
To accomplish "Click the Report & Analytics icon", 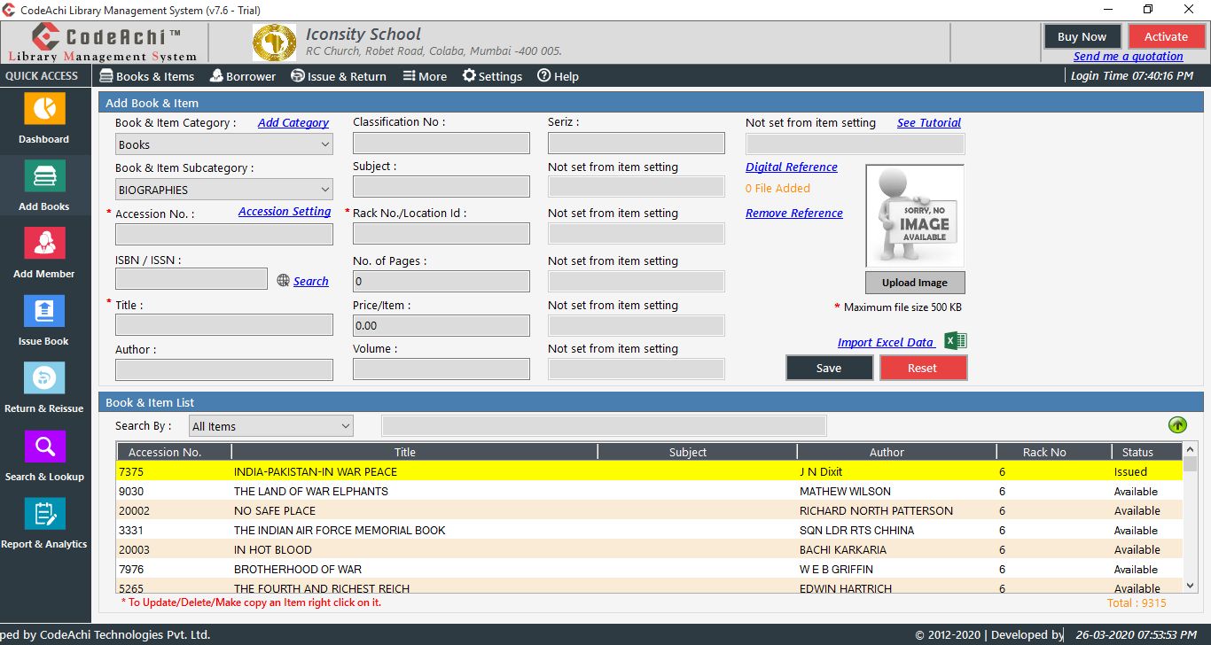I will 43,514.
